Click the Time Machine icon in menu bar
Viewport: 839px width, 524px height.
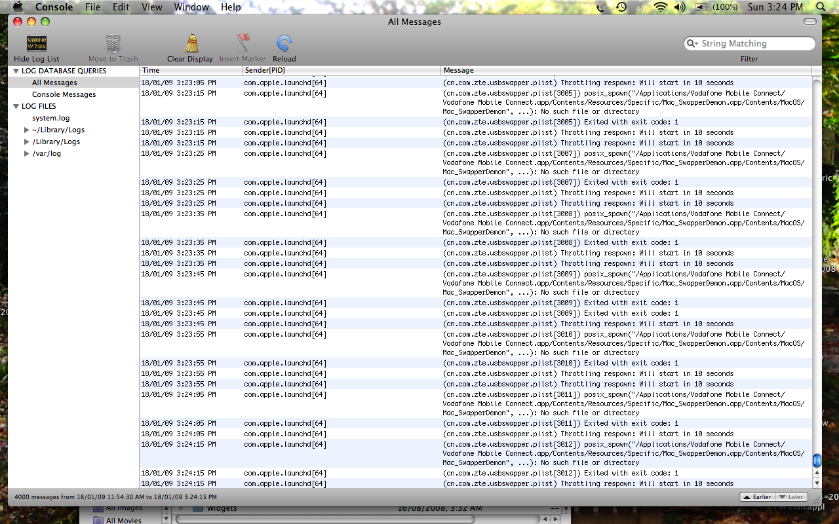pos(621,7)
